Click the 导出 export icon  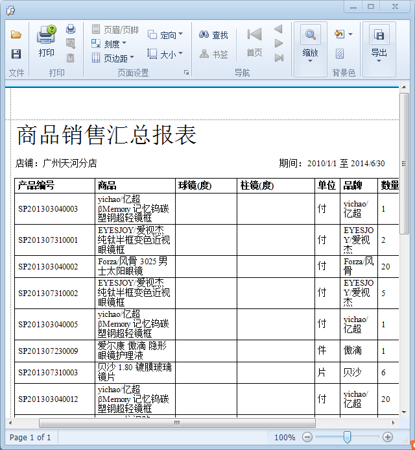point(379,34)
